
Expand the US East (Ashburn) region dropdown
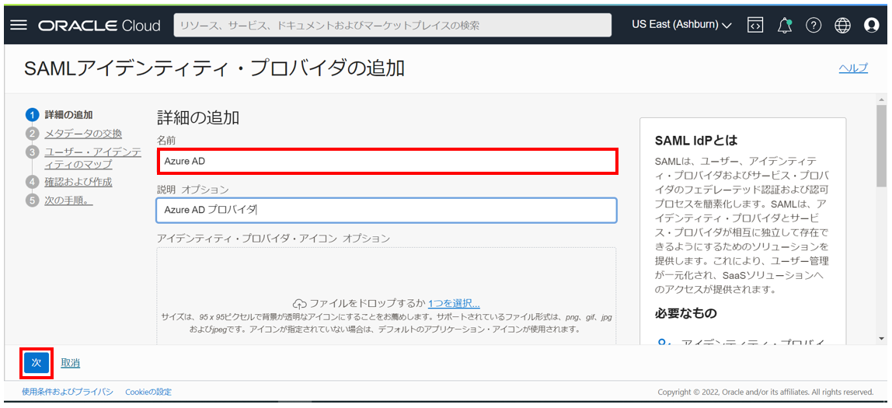pos(681,25)
